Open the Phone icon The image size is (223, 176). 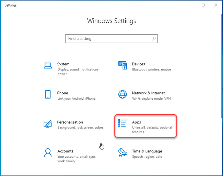(x=48, y=94)
